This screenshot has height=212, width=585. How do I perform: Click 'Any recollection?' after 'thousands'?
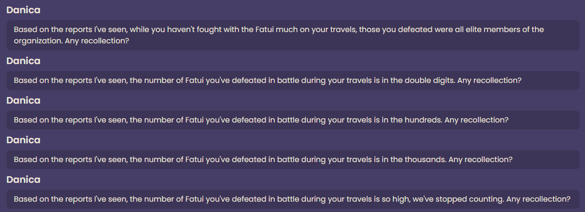coord(480,160)
